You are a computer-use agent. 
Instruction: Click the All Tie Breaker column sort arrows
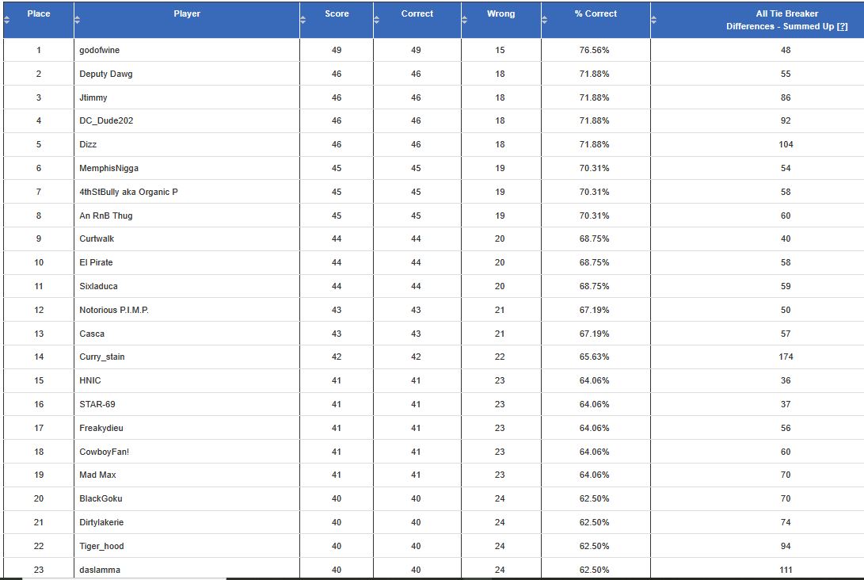coord(654,20)
